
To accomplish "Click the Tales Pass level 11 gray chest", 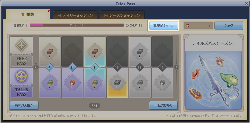I will [140, 83].
